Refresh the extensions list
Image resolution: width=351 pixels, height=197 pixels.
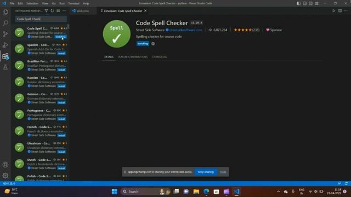(x=52, y=11)
